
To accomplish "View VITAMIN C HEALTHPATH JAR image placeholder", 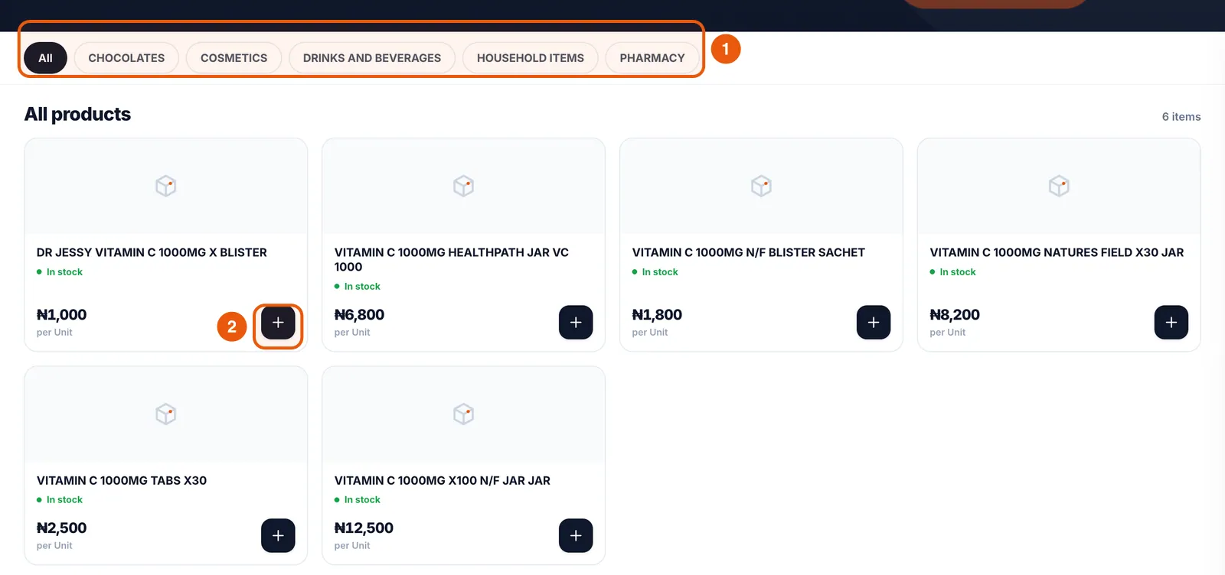I will 464,186.
